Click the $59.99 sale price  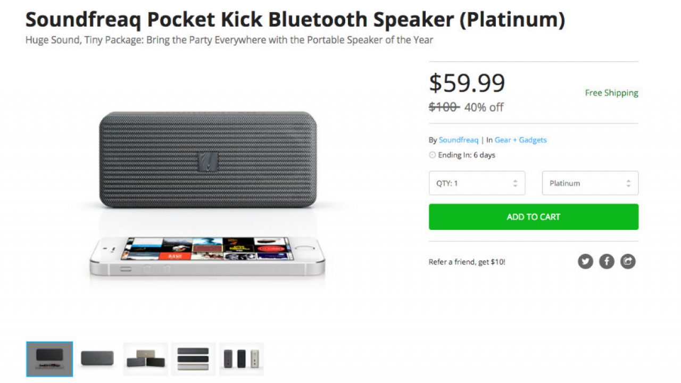pos(467,83)
